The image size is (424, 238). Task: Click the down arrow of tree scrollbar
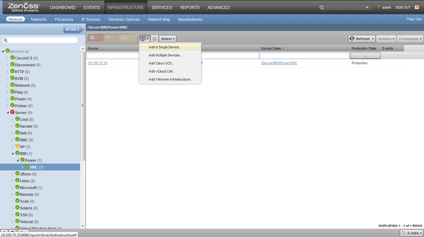pos(83,226)
